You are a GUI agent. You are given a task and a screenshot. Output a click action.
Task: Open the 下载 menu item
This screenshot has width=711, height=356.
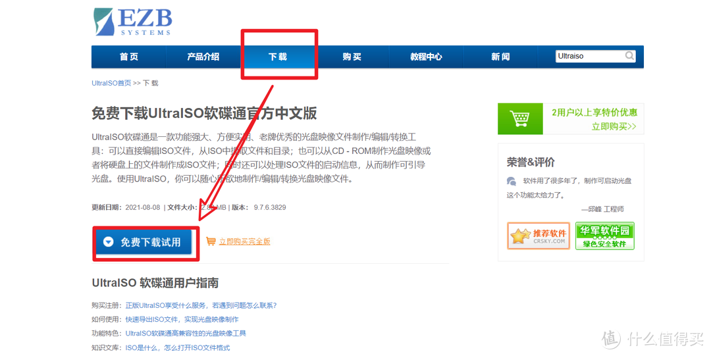pos(278,57)
